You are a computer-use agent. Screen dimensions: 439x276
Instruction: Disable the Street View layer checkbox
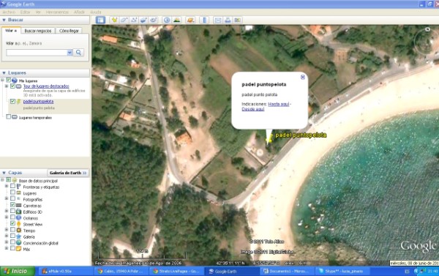click(12, 223)
